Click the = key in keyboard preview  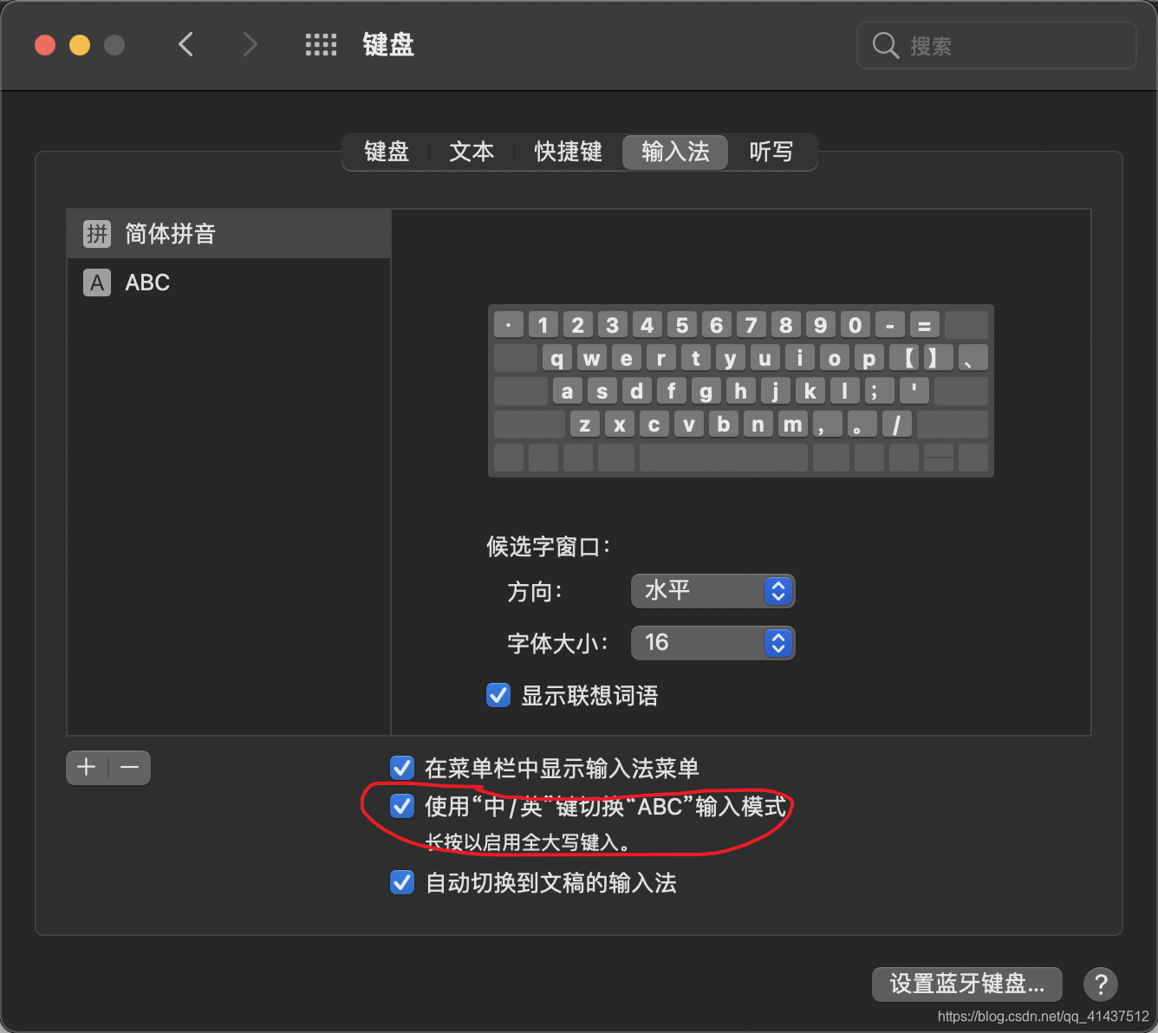point(925,325)
